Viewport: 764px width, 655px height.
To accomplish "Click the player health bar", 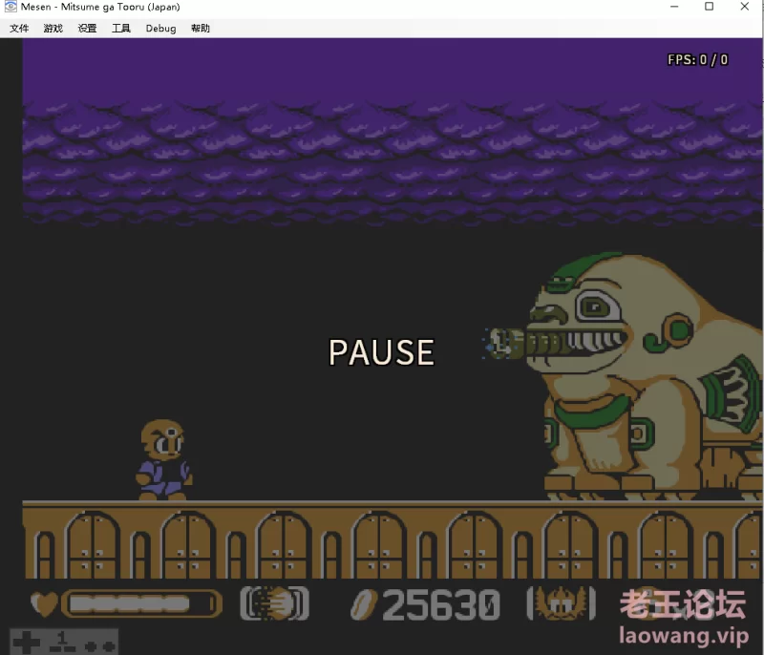I will pyautogui.click(x=141, y=603).
